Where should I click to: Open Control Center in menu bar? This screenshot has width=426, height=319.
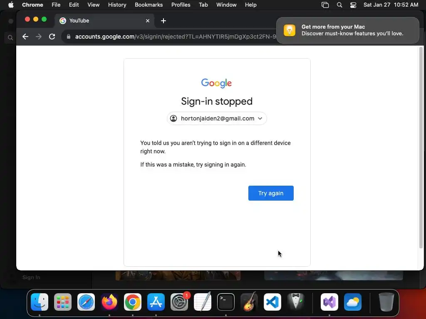353,5
